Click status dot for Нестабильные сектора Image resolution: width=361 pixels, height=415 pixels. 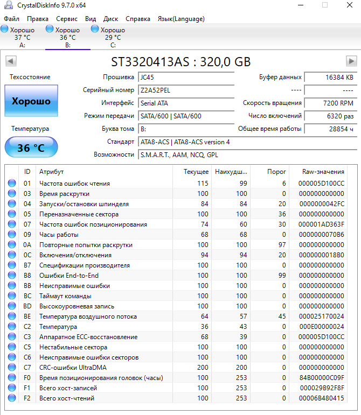(12, 347)
